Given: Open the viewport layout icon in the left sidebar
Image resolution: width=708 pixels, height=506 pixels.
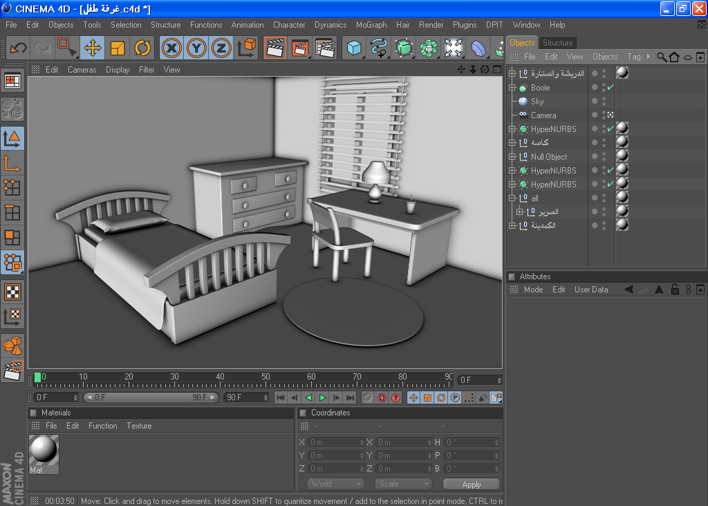Looking at the screenshot, I should tap(12, 82).
